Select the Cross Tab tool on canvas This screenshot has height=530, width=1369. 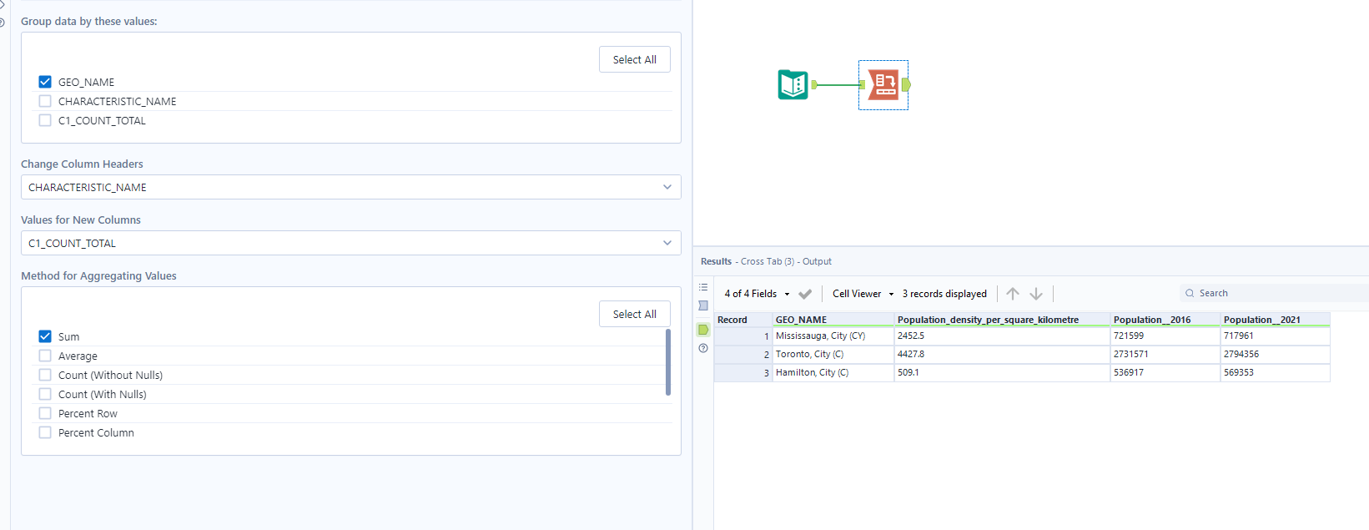[x=883, y=84]
